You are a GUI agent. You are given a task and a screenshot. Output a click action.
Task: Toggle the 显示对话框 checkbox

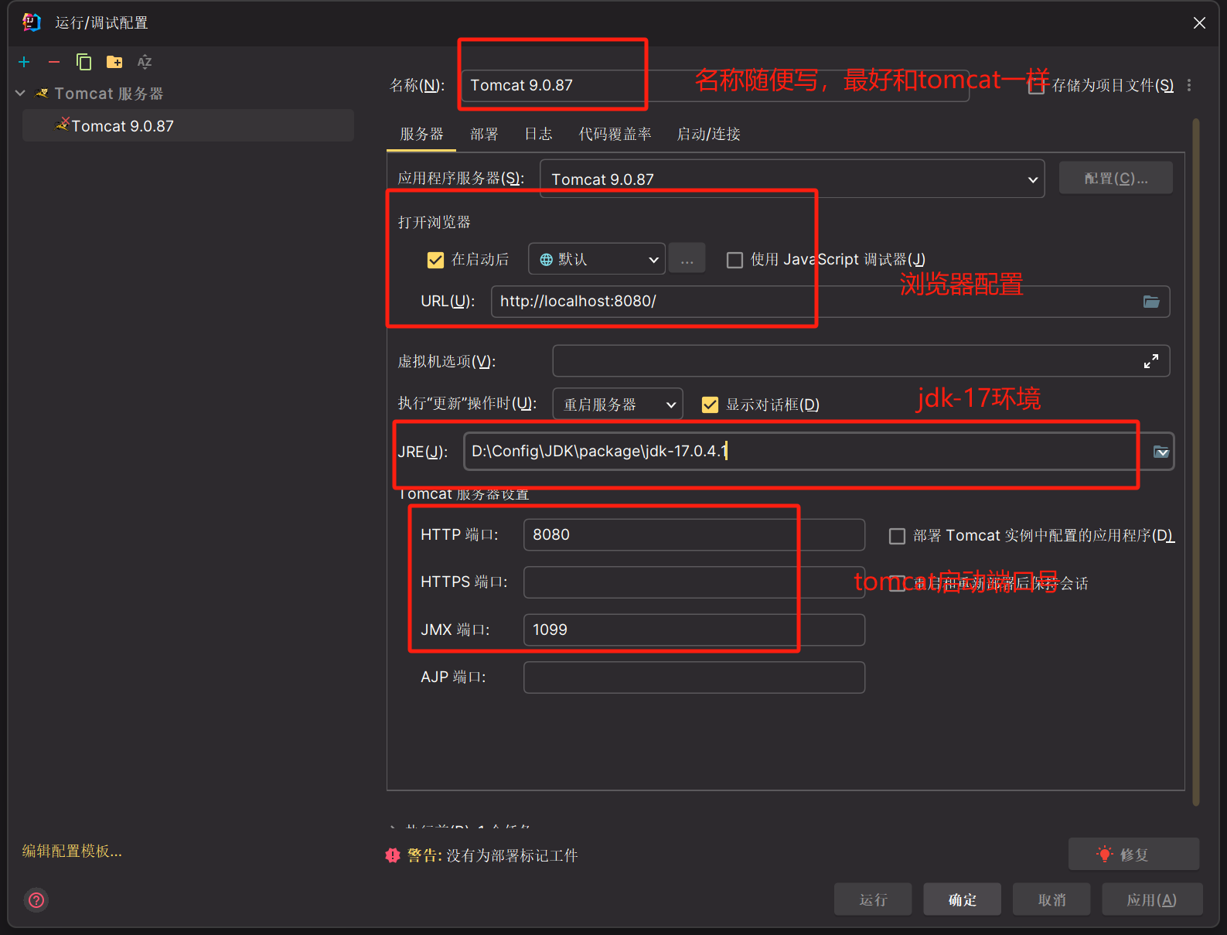710,404
